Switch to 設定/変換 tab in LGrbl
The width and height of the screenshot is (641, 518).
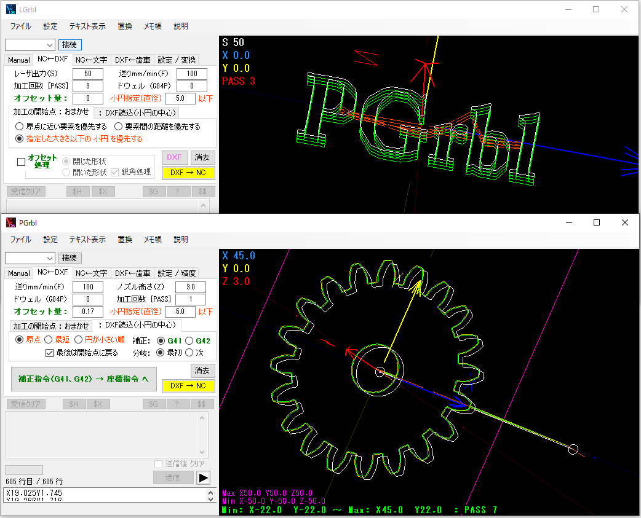pos(177,60)
